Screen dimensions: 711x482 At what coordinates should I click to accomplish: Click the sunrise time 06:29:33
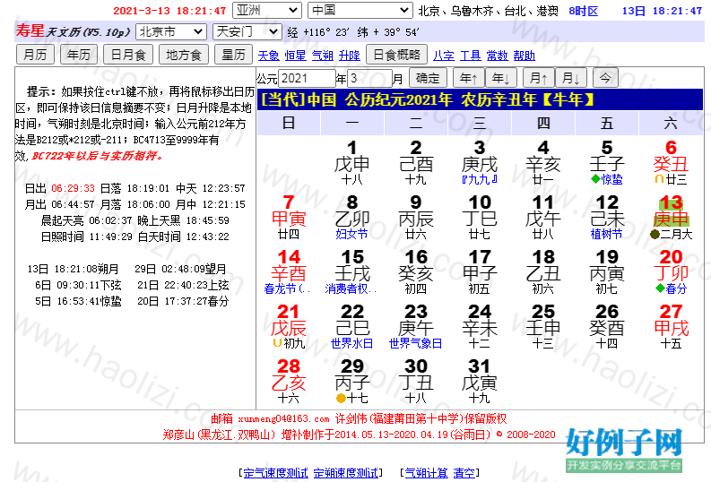click(73, 188)
